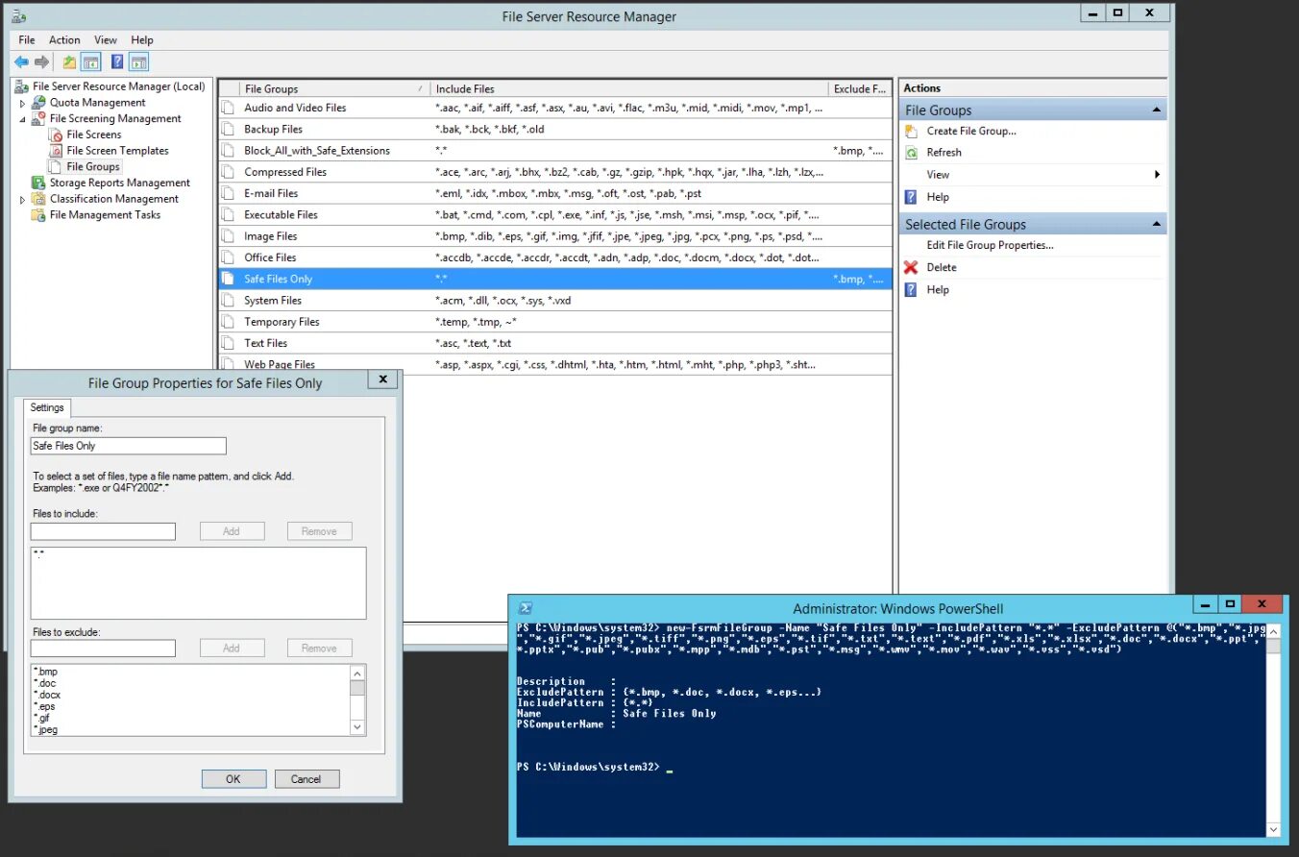Toggle the Show/Hide Action Pane toolbar icon
The height and width of the screenshot is (857, 1299).
click(139, 62)
